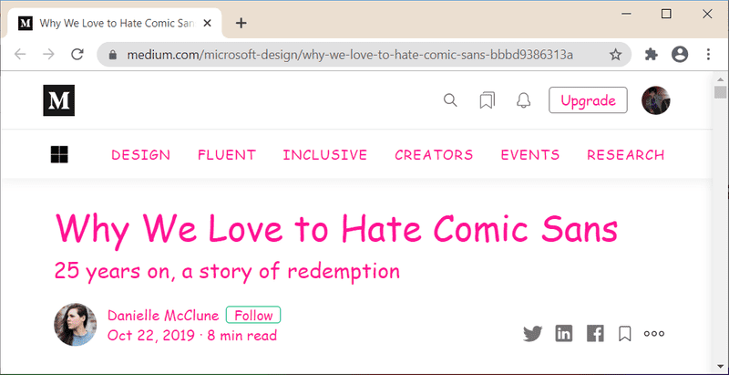Screen dimensions: 729x375
Task: Click the Medium search magnifier icon
Action: click(450, 100)
